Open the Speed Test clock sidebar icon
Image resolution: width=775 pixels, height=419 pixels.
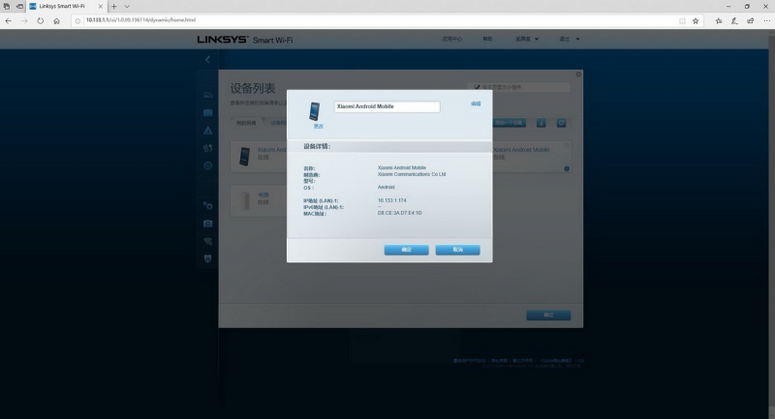208,165
